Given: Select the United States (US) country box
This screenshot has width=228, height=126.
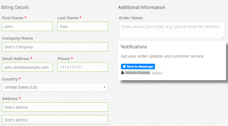Looking at the screenshot, I should point(55,87).
